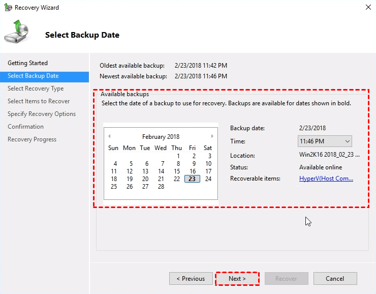Click the Newest available backup label

[133, 76]
